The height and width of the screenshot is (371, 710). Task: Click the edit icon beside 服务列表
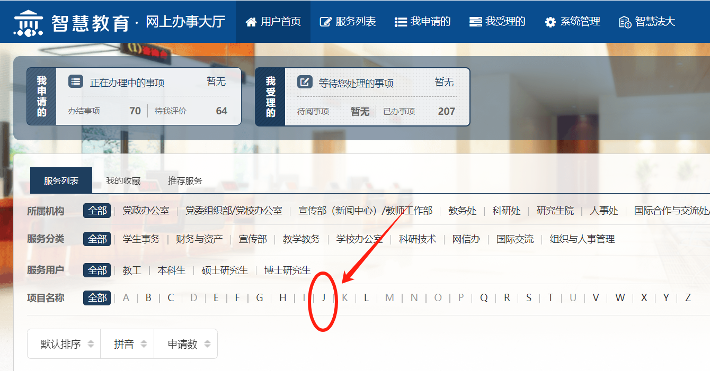pyautogui.click(x=326, y=22)
